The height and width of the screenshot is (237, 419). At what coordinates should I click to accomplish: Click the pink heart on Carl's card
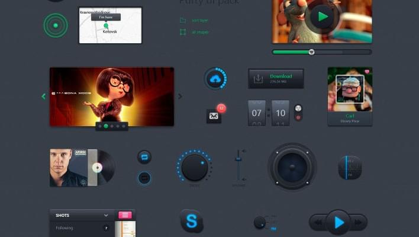(367, 72)
